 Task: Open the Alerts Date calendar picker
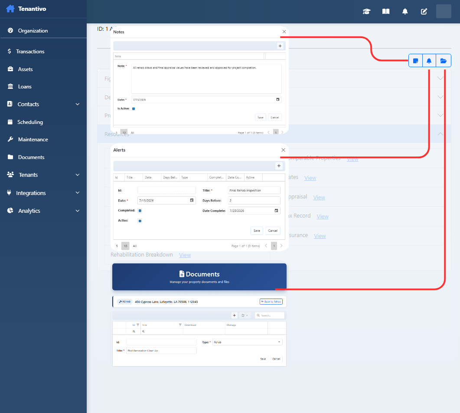192,200
